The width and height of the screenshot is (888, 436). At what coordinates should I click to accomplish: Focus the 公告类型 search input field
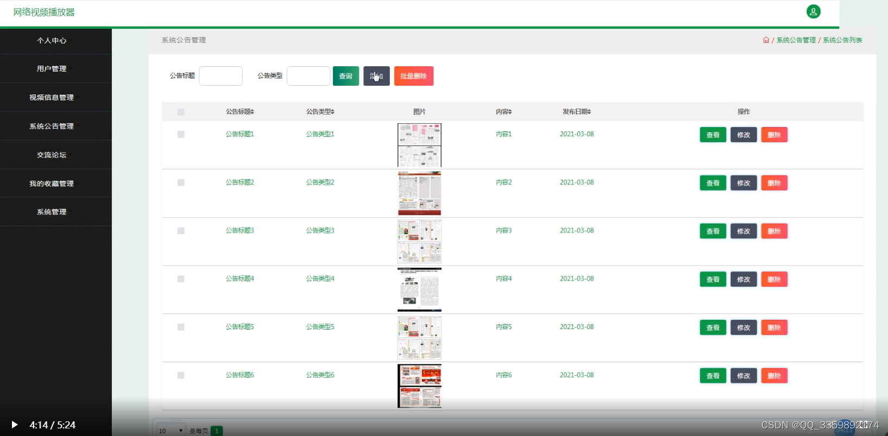tap(308, 76)
